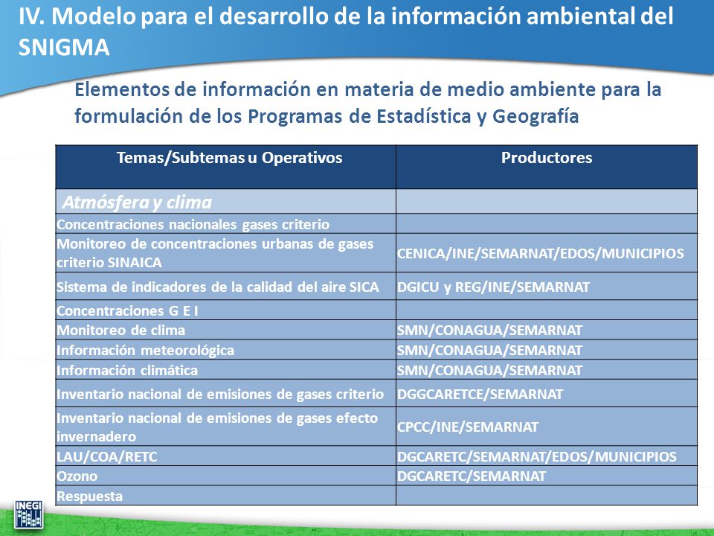Image resolution: width=714 pixels, height=536 pixels.
Task: Select 'Sistema de indicadores de la calidad del aire SICA'
Action: click(226, 286)
